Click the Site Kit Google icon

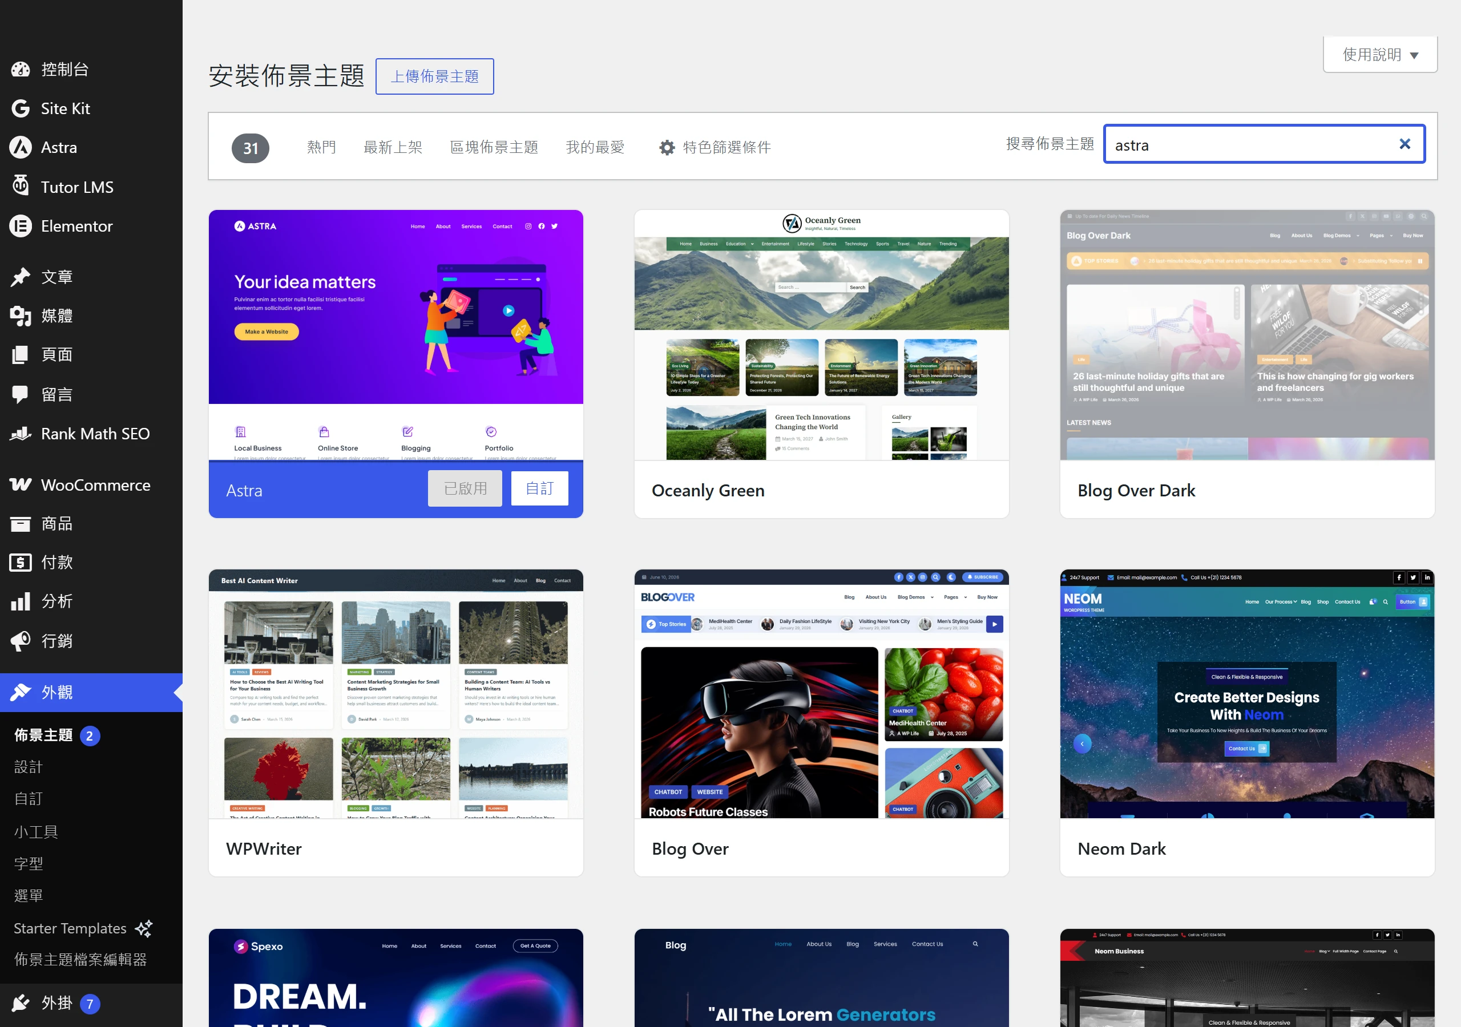pos(21,109)
